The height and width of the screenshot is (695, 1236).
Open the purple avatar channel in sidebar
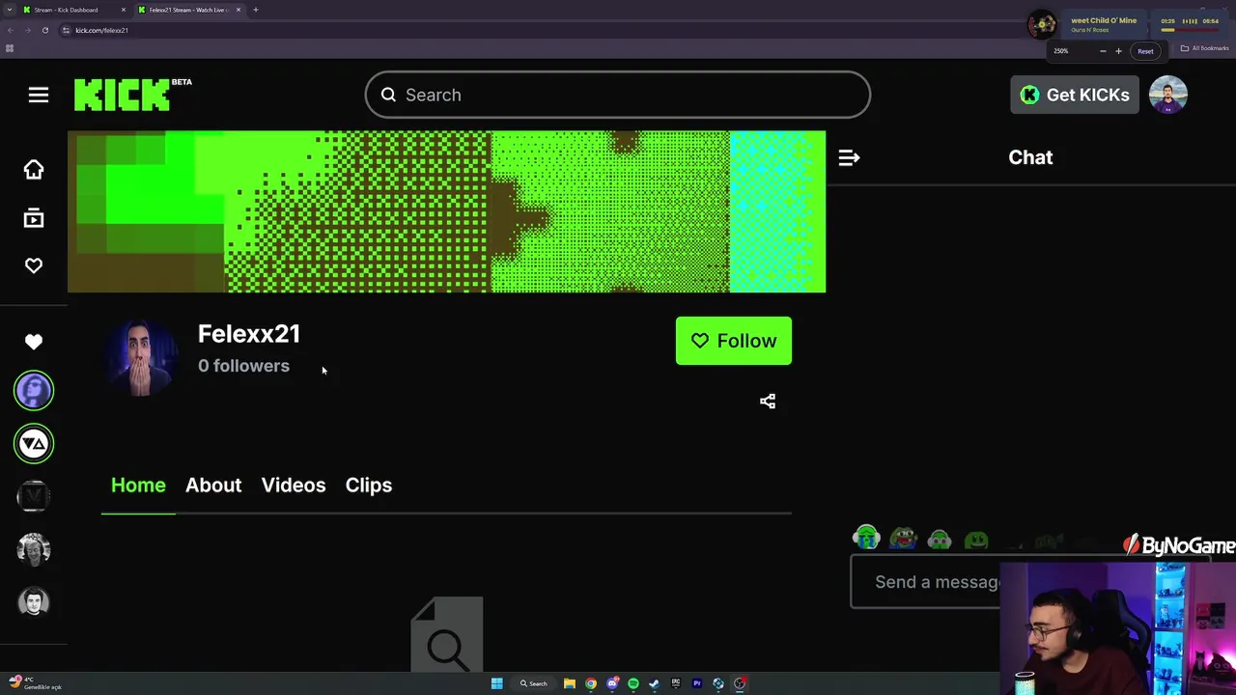[x=34, y=391]
